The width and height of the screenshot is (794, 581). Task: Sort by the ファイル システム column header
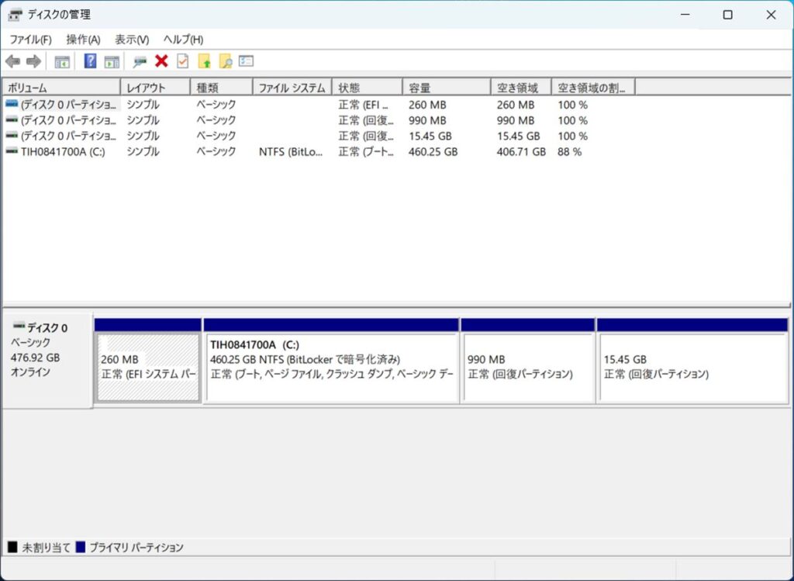tap(292, 88)
